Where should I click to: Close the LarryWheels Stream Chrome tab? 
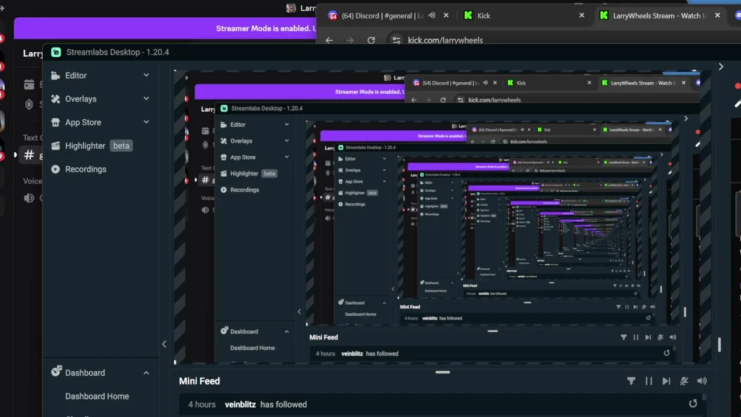click(x=718, y=16)
